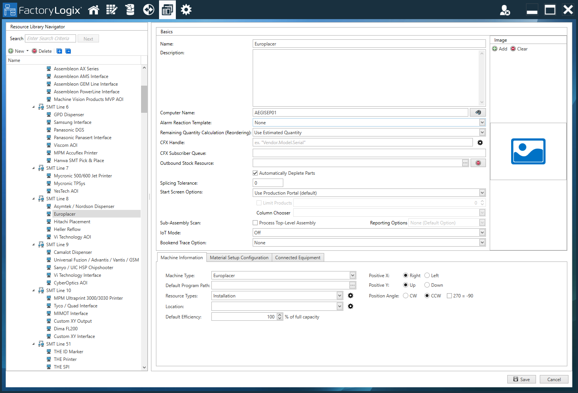Image resolution: width=578 pixels, height=393 pixels.
Task: Click the Home icon in the top bar
Action: tap(94, 10)
